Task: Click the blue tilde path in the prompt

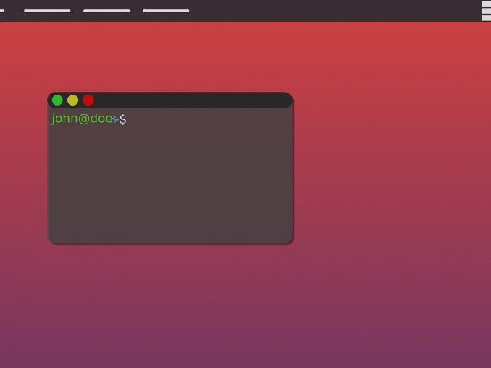Action: coord(115,119)
